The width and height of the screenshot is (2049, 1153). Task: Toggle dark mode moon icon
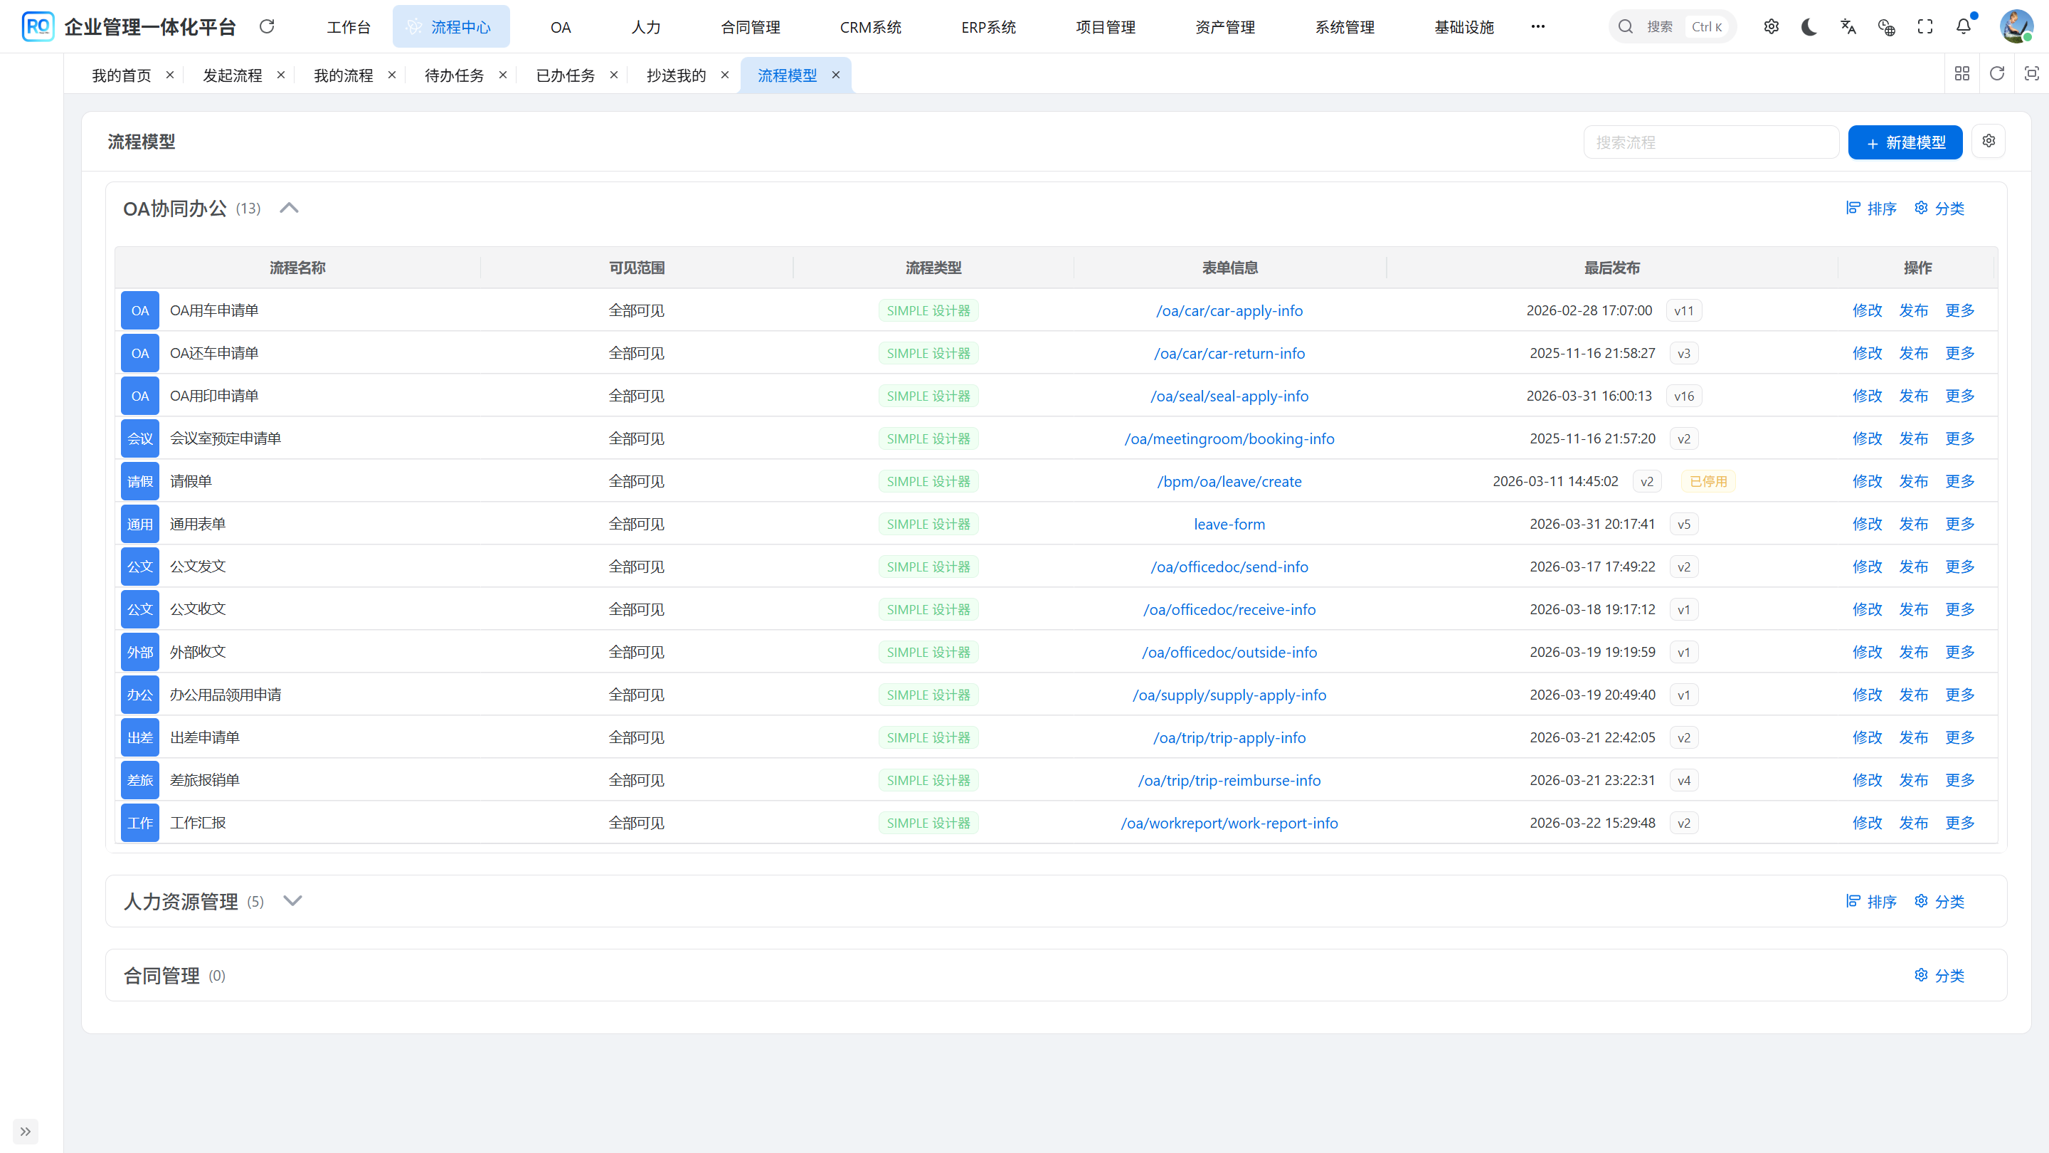coord(1809,27)
